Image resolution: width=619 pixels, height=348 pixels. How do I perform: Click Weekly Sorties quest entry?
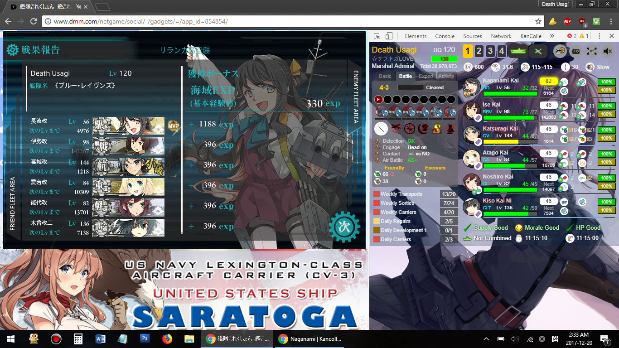click(x=415, y=203)
